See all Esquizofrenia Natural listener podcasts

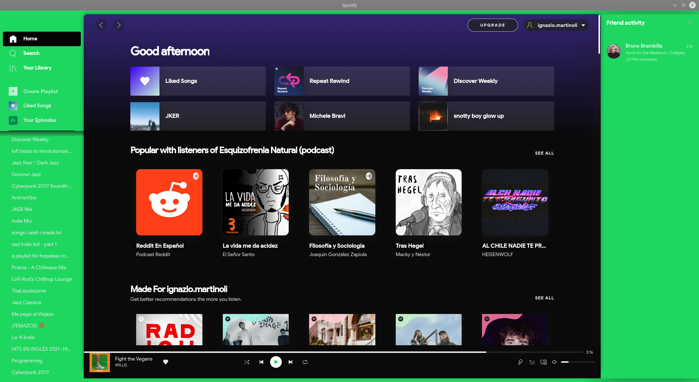click(544, 153)
